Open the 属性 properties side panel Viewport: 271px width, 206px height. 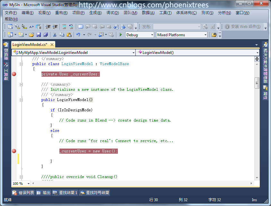point(265,92)
